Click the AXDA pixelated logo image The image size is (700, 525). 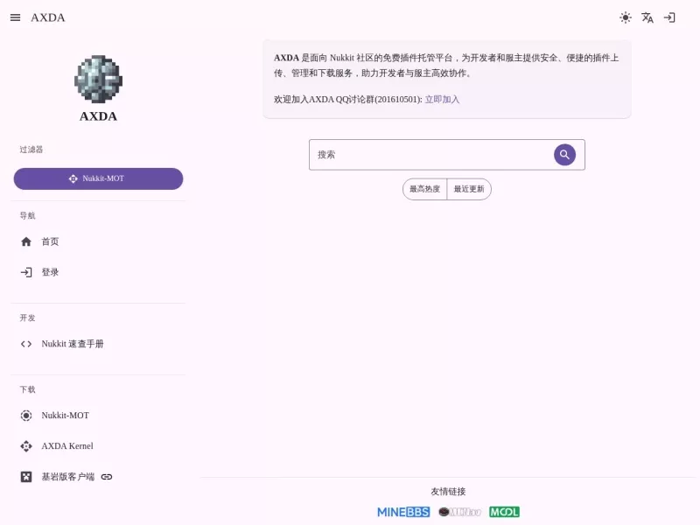(98, 79)
